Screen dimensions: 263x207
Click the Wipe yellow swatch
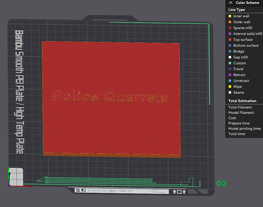coord(230,87)
